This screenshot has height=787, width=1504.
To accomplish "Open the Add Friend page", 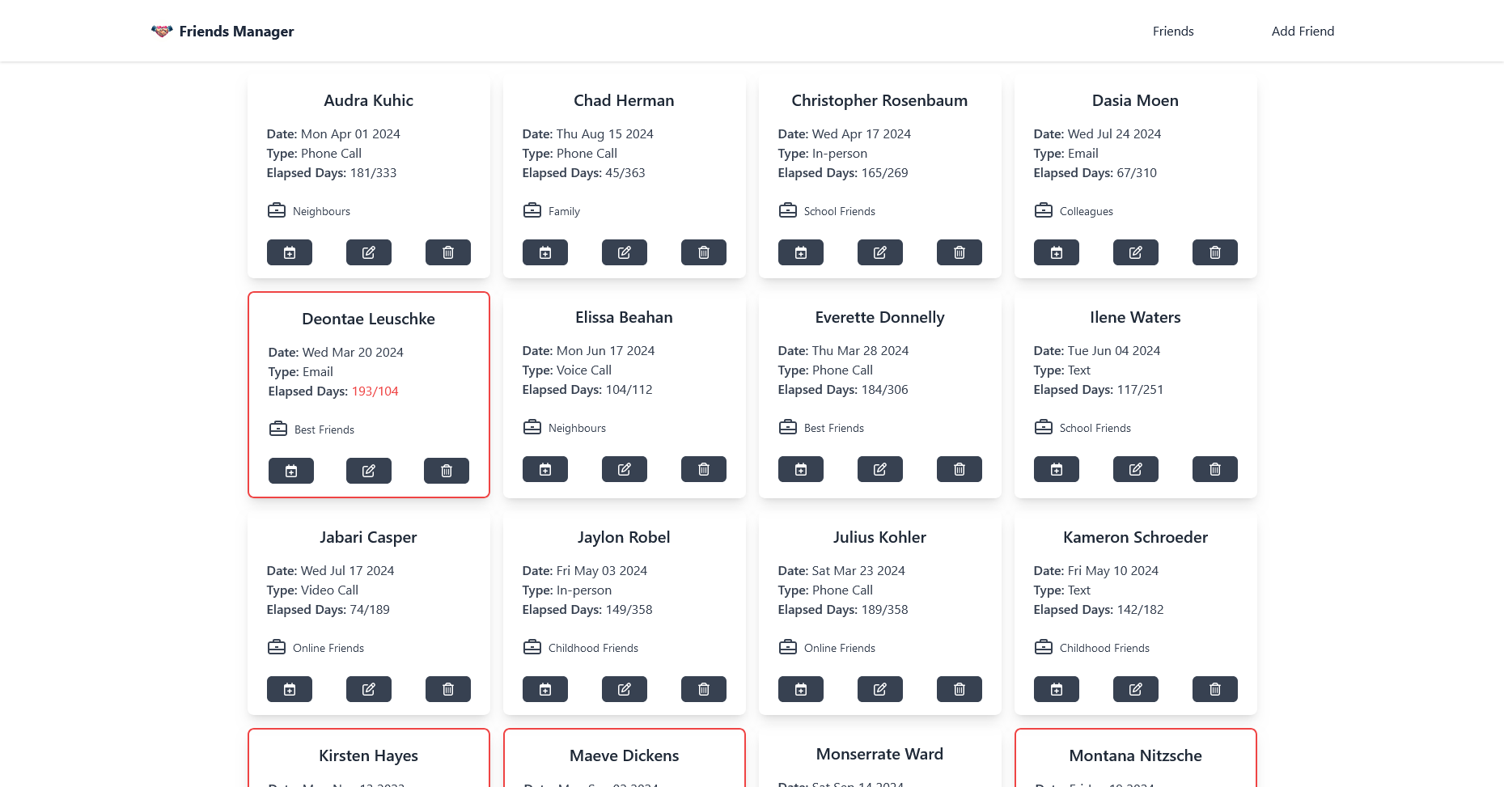I will click(x=1302, y=31).
